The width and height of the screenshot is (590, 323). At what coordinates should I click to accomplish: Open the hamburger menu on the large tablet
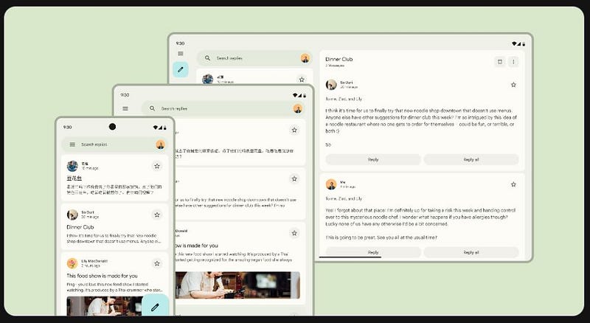pyautogui.click(x=181, y=53)
